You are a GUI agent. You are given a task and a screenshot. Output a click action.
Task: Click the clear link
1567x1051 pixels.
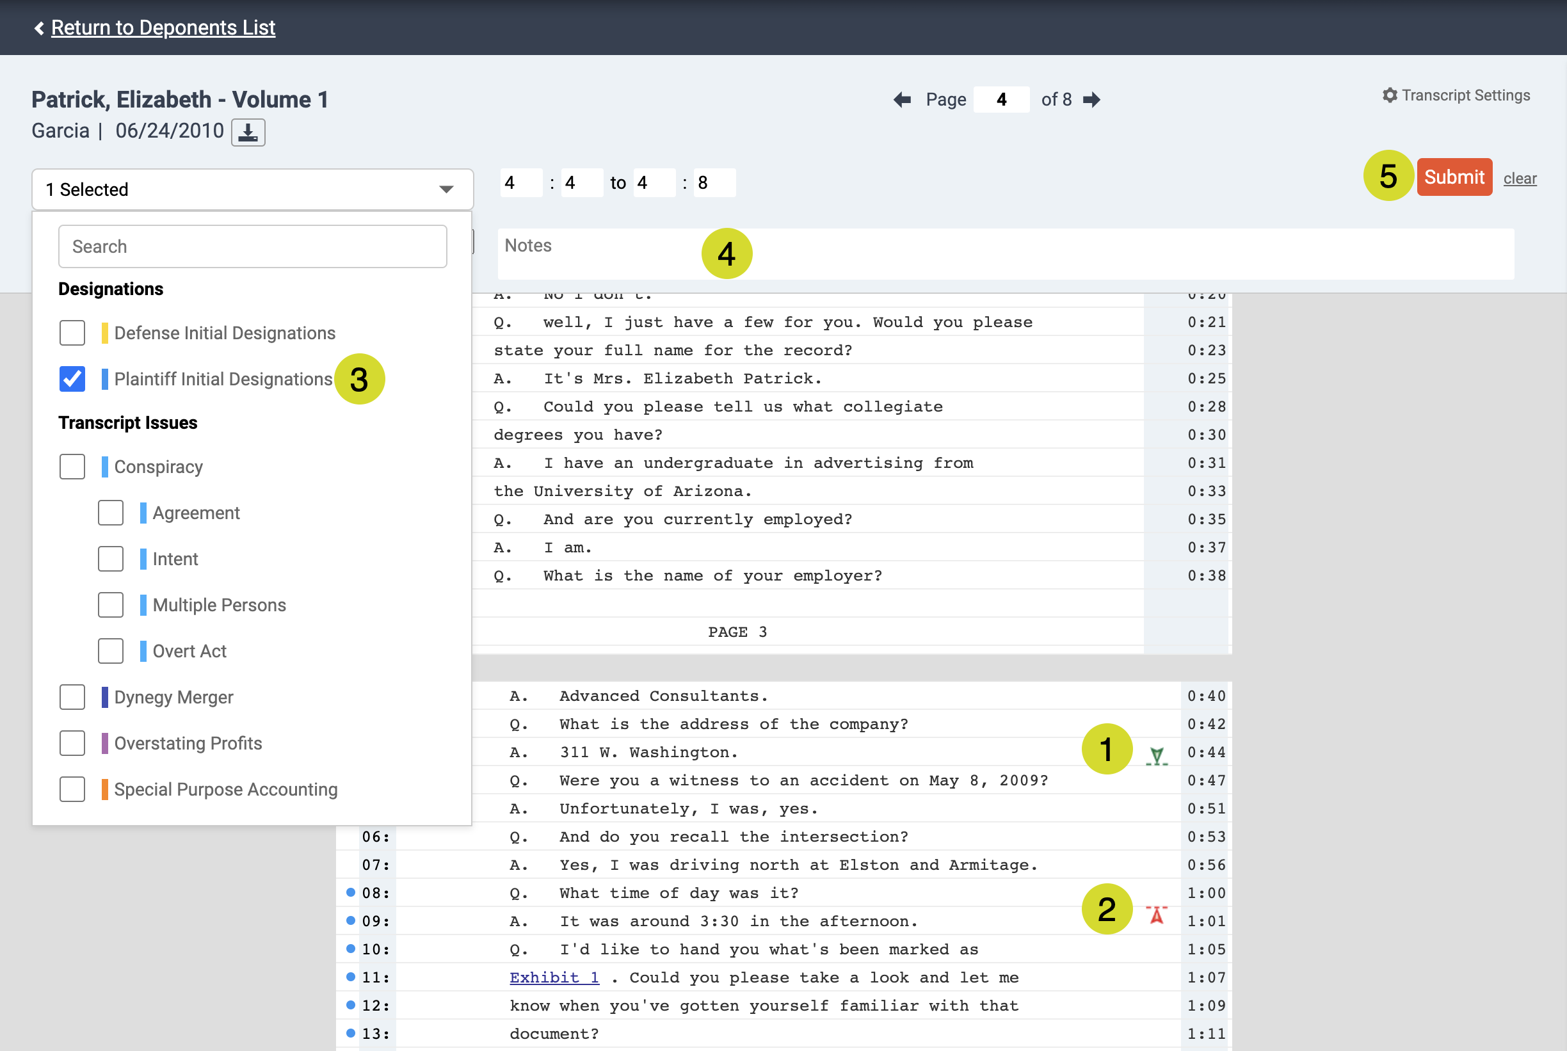1520,179
